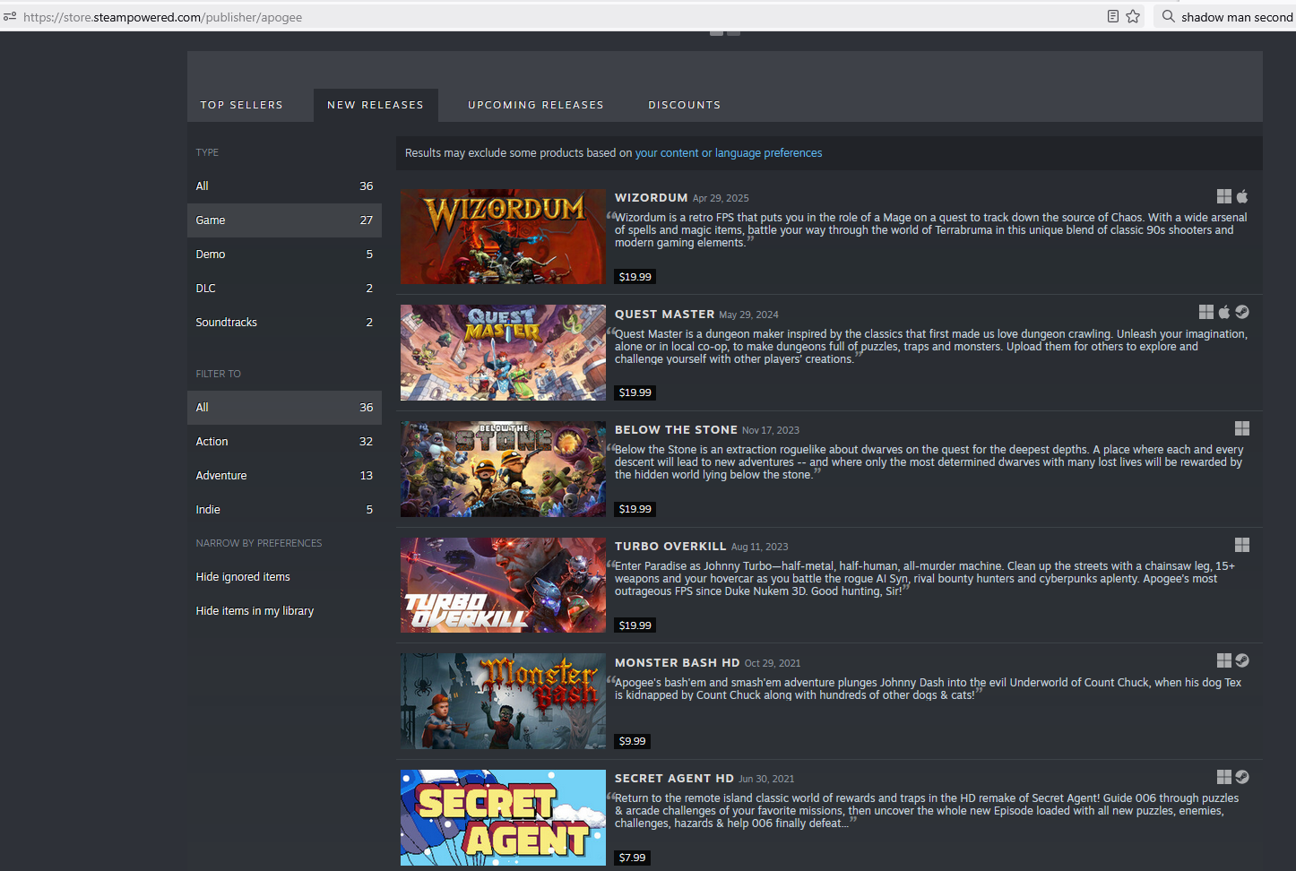Click the Windows icon on the Wizordum row
Viewport: 1296px width, 871px height.
click(1224, 196)
